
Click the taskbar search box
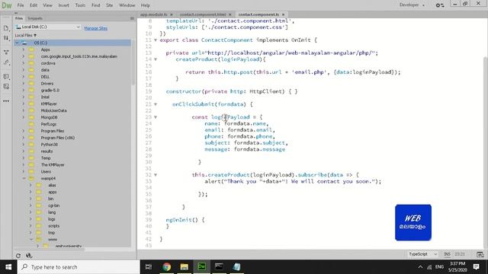(x=79, y=267)
